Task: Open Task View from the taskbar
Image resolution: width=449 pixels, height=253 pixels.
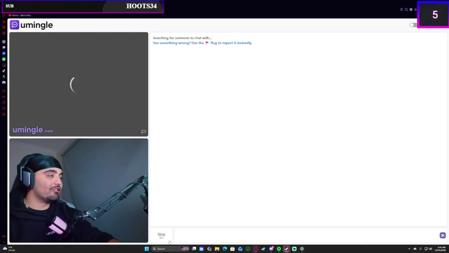Action: tap(194, 249)
